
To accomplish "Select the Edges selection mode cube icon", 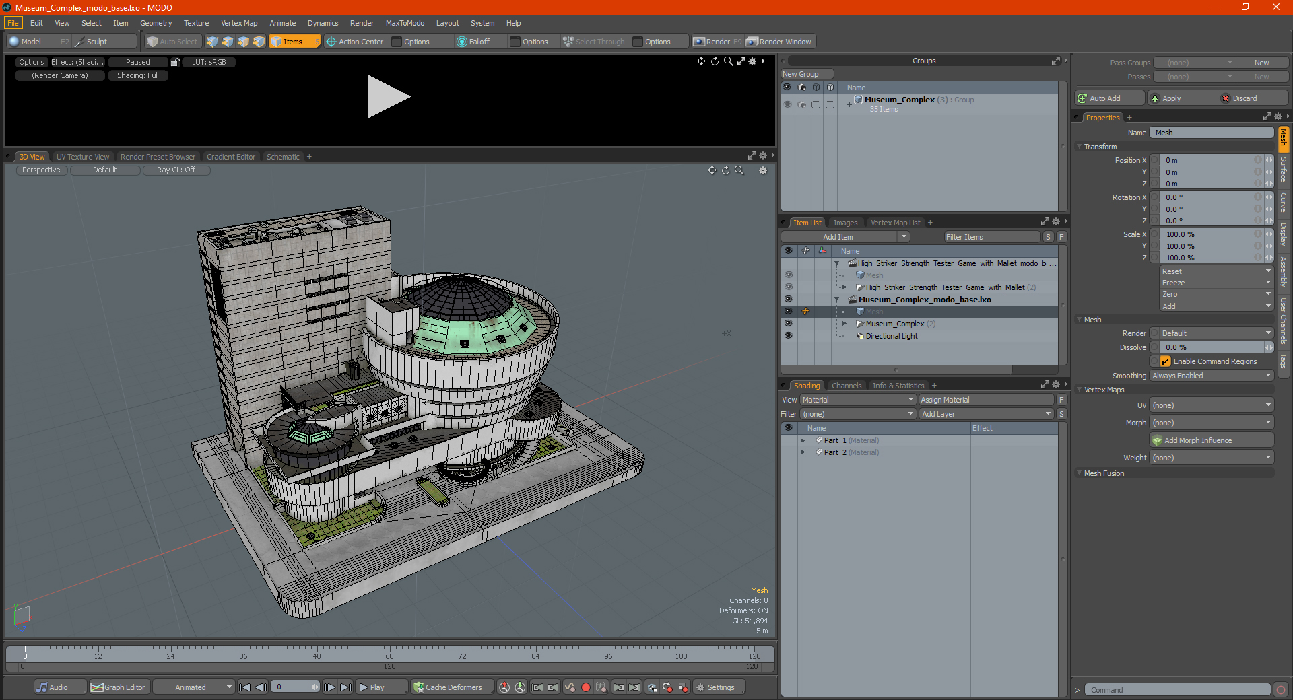I will pyautogui.click(x=228, y=42).
